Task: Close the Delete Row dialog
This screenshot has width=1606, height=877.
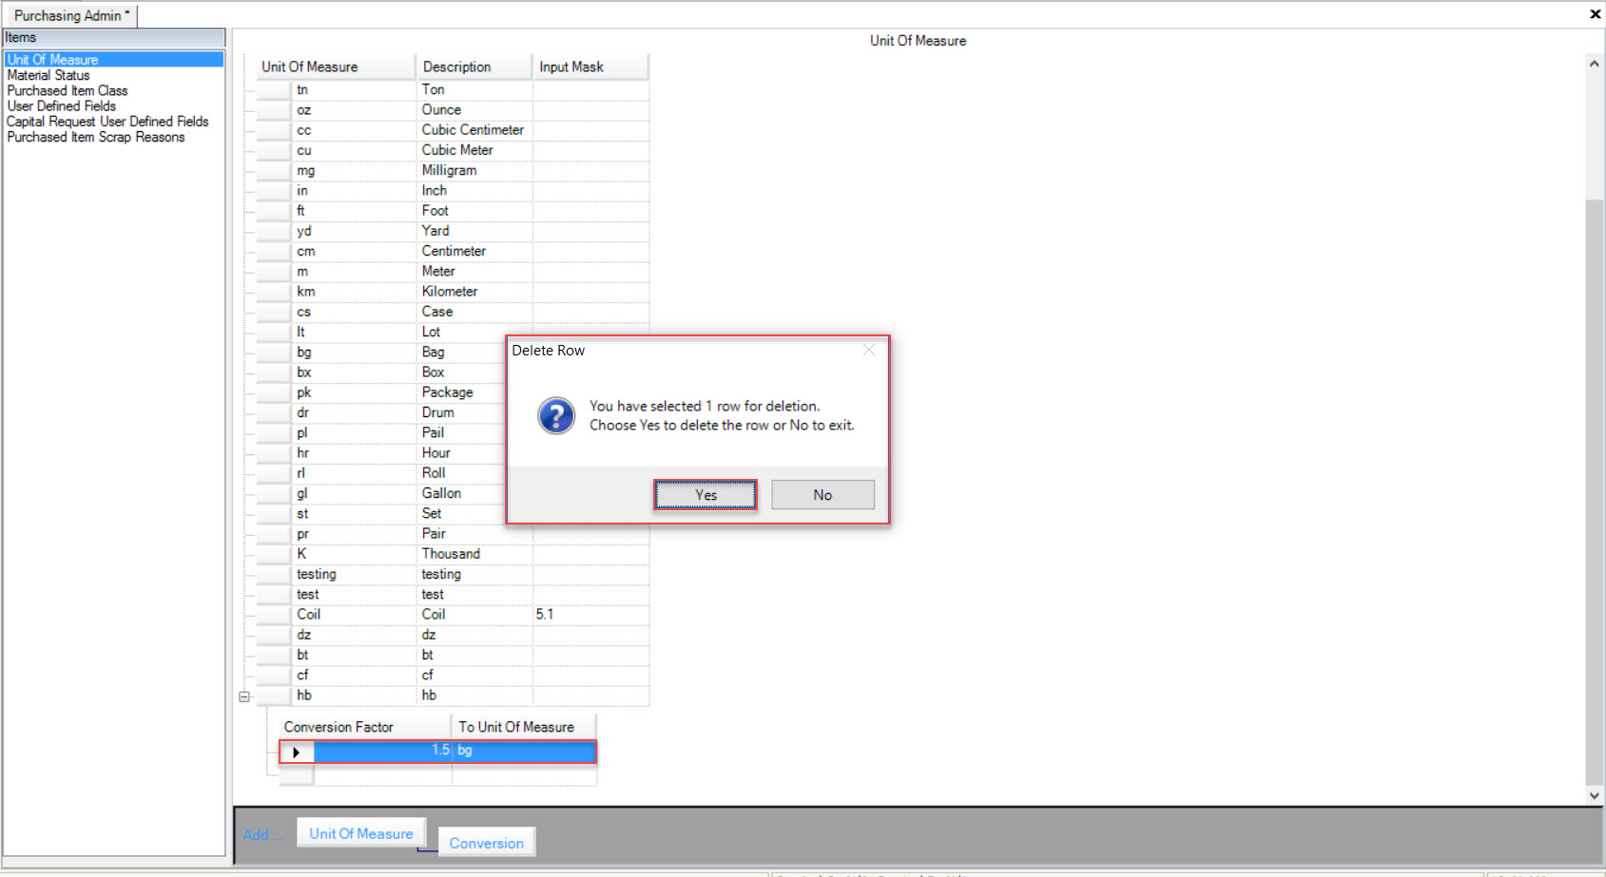Action: pos(868,350)
